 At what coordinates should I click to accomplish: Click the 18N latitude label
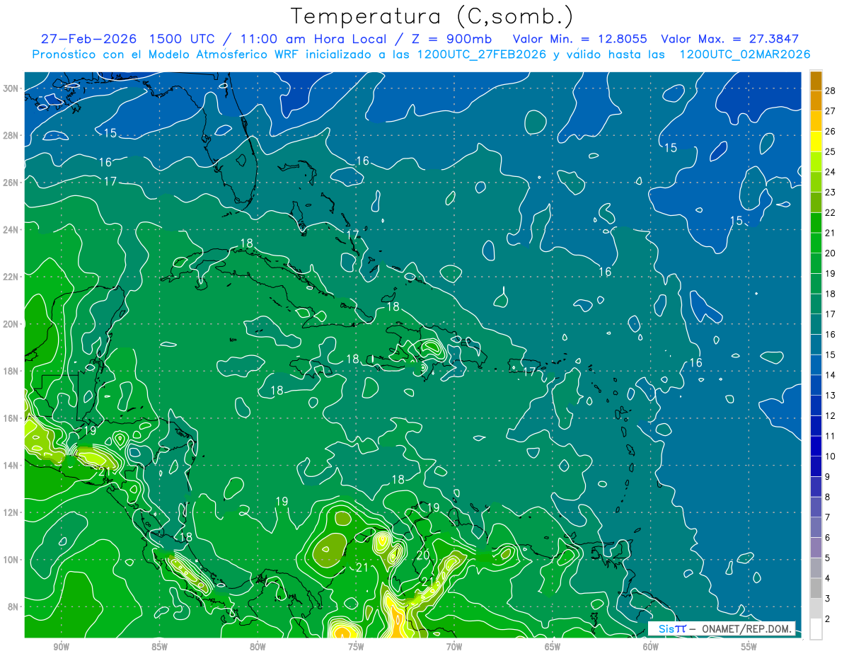[11, 371]
